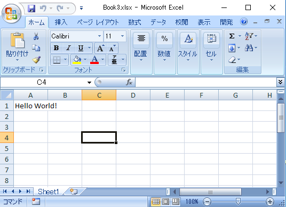
Task: Open the Name Box dropdown arrow
Action: click(89, 83)
